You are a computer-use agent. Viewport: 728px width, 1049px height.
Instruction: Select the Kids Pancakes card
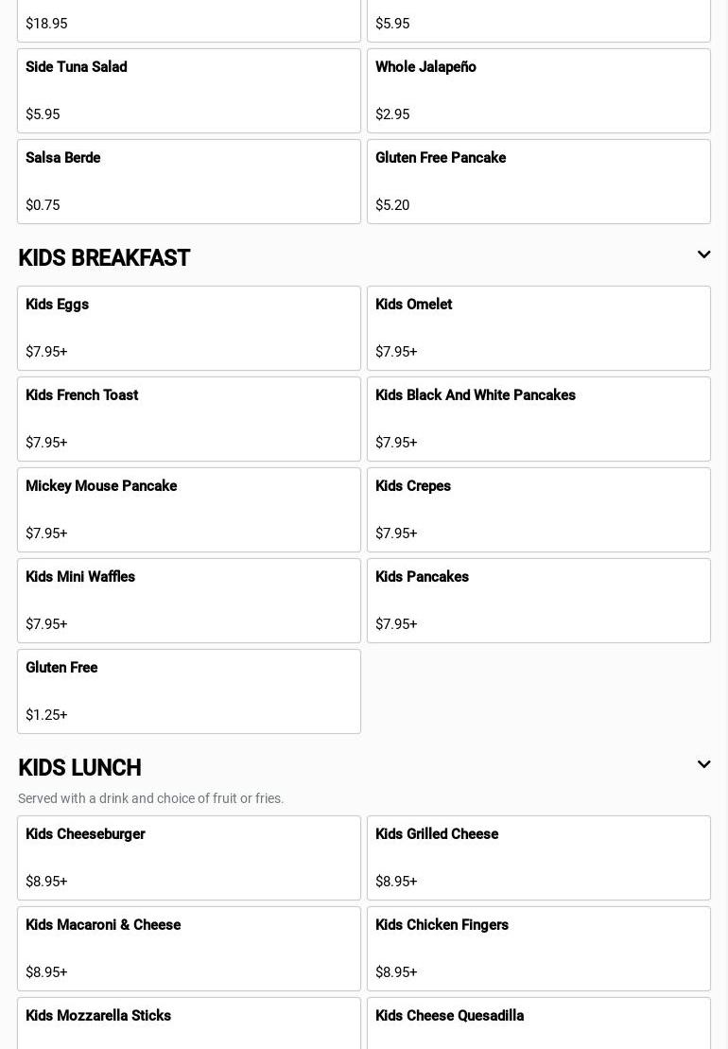[x=539, y=601]
